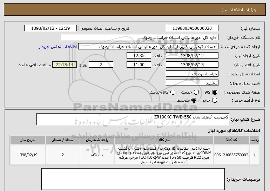Image resolution: width=270 pixels, height=191 pixels.
Task: Click the نام کالا column header
Action: coord(164,140)
